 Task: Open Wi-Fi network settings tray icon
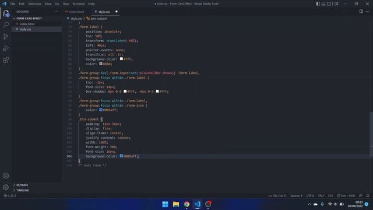[330, 204]
